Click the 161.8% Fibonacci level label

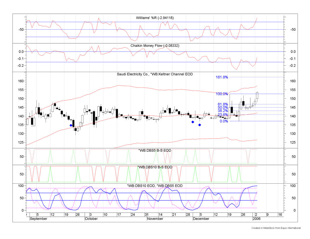click(x=222, y=77)
